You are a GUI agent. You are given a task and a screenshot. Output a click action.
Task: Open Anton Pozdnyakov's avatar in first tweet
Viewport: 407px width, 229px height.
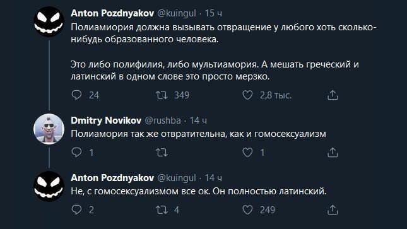pos(49,21)
